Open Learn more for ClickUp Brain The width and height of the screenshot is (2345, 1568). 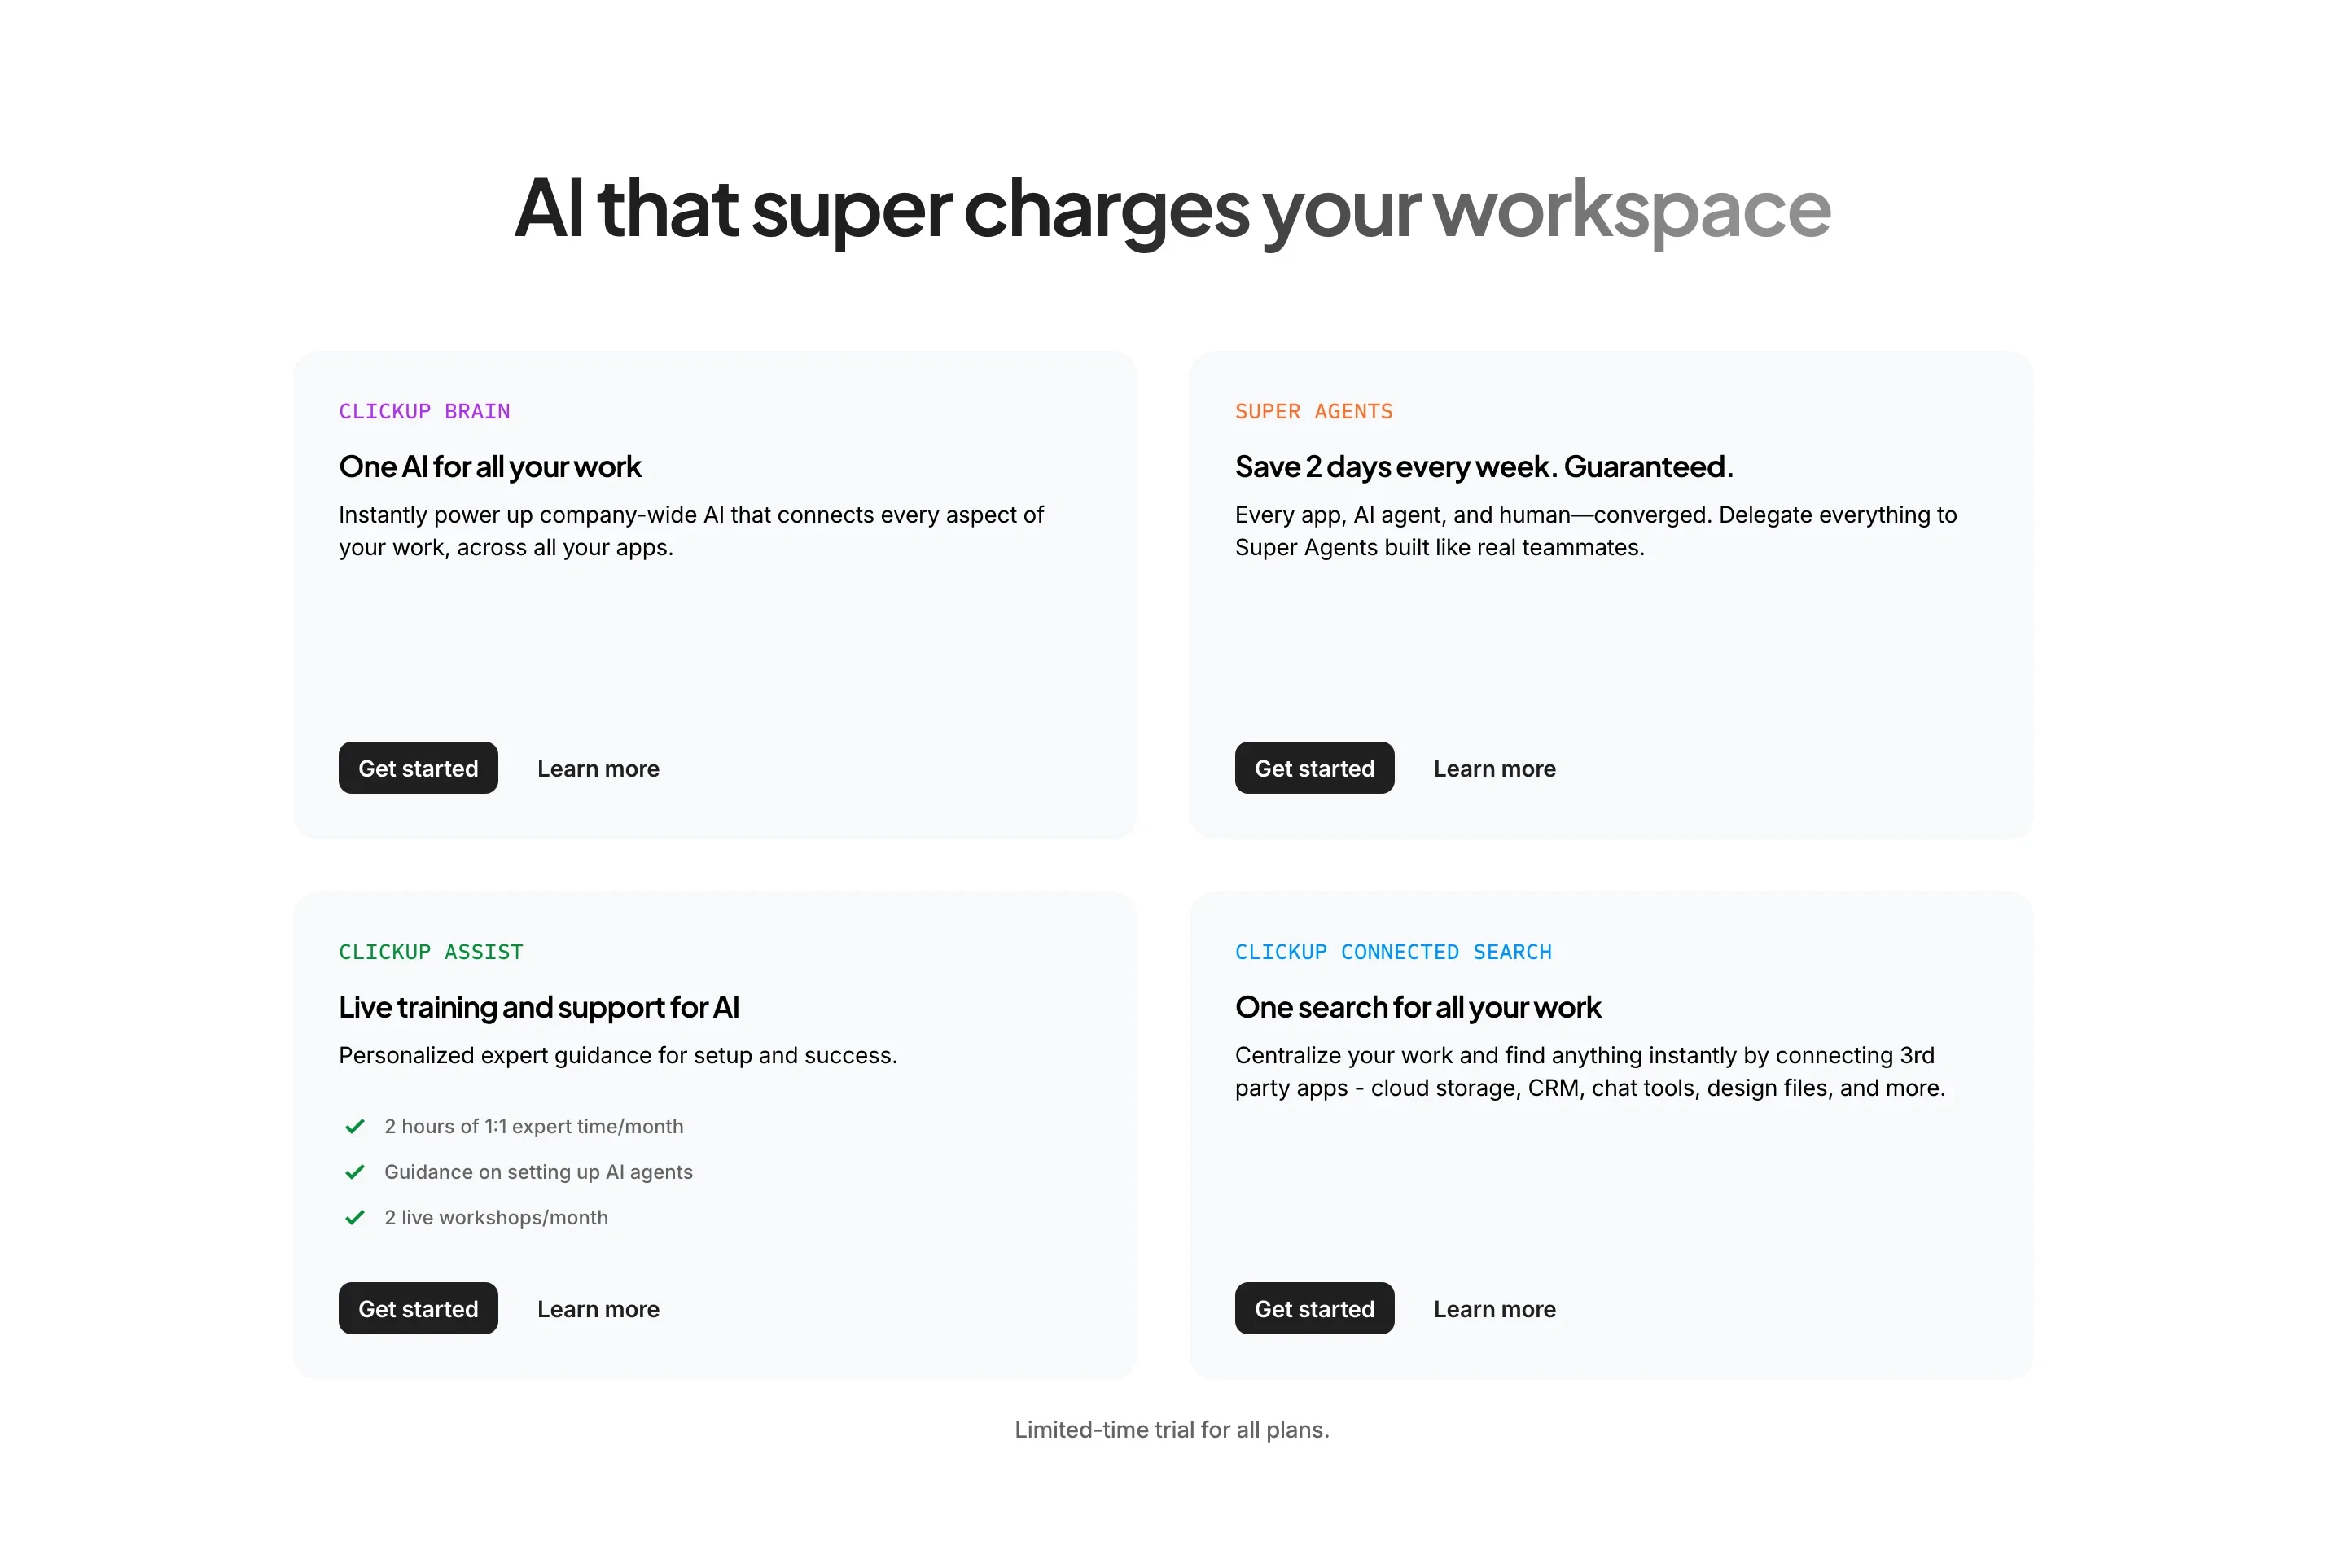[597, 768]
